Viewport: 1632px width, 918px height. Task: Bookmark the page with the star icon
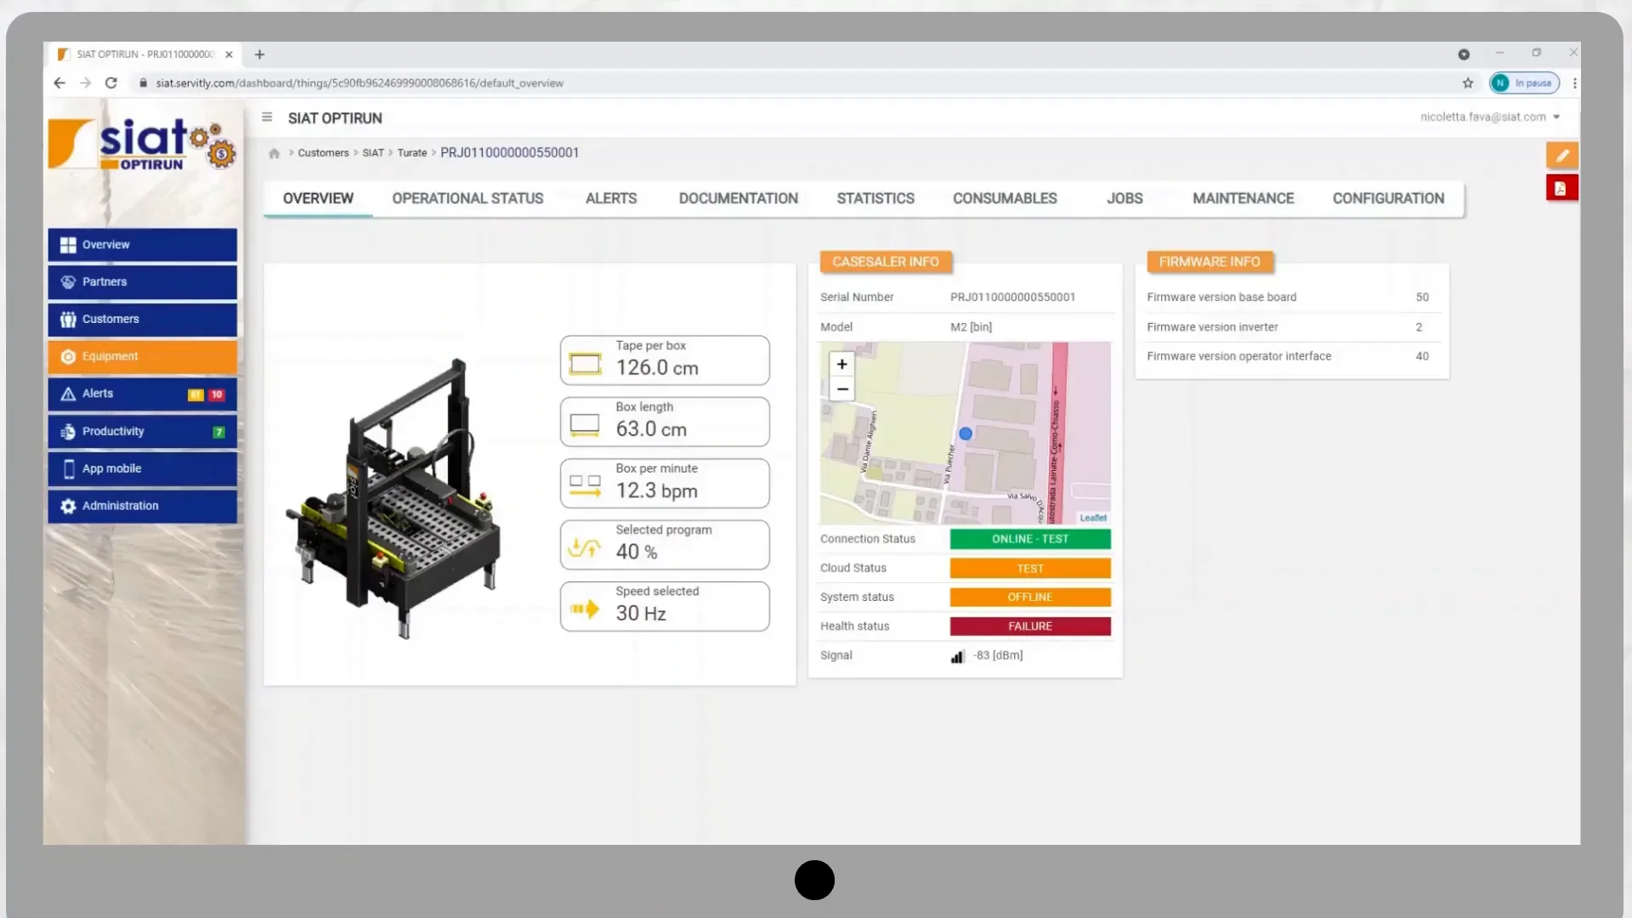pos(1467,82)
